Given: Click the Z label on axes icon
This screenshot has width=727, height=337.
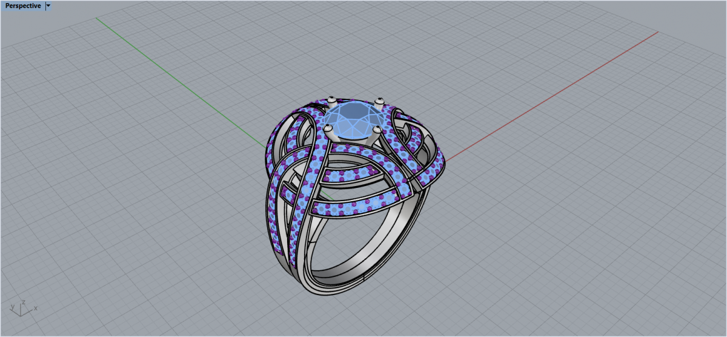Looking at the screenshot, I should pyautogui.click(x=23, y=301).
